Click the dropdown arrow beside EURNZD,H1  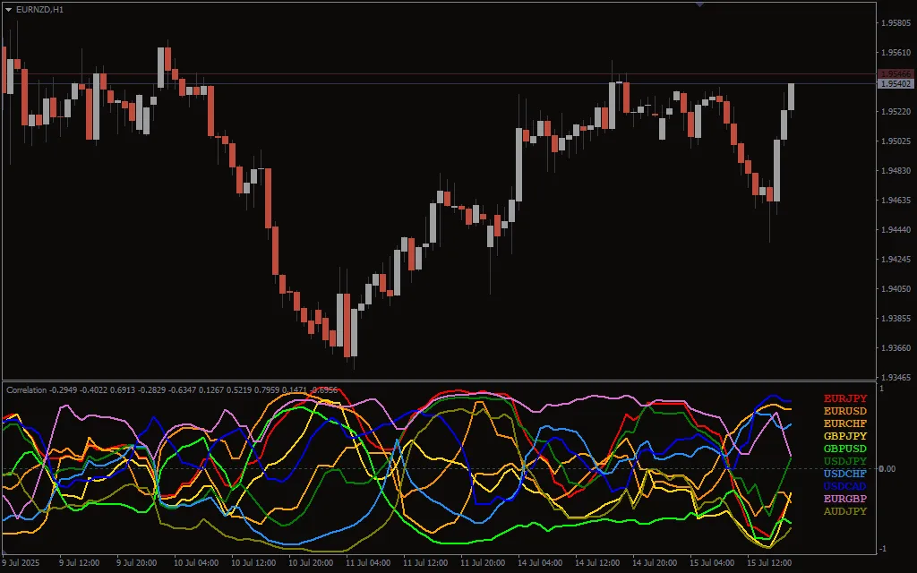[9, 9]
